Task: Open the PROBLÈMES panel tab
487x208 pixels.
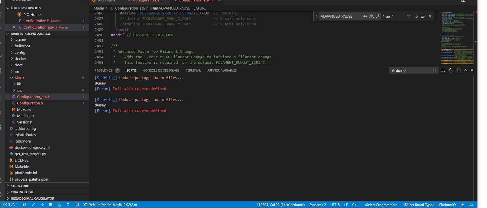Action: (103, 70)
